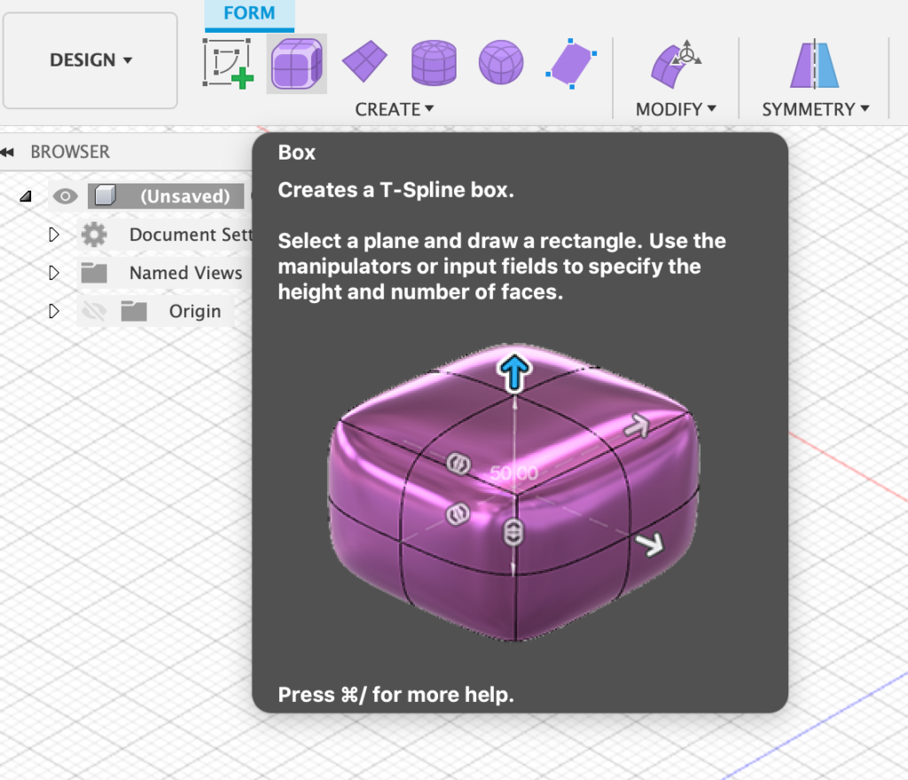Select the Mirror symmetry tool icon

click(x=814, y=64)
